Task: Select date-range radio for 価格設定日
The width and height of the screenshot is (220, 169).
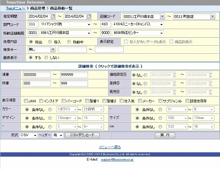Action: tap(146, 75)
